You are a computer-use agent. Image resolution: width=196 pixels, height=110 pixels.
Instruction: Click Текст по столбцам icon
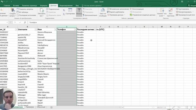[x=103, y=10]
